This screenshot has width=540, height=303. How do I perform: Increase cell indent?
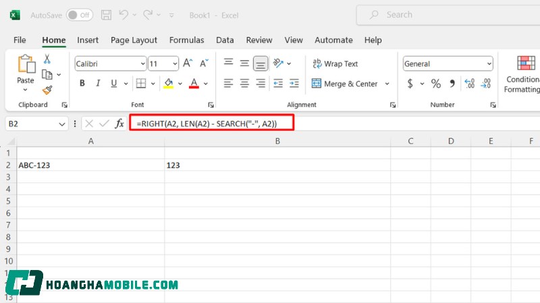pyautogui.click(x=294, y=83)
